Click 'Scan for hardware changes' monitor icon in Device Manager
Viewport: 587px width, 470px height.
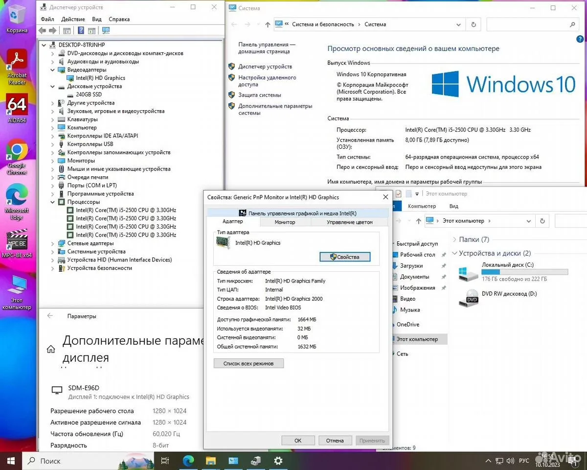click(x=106, y=30)
